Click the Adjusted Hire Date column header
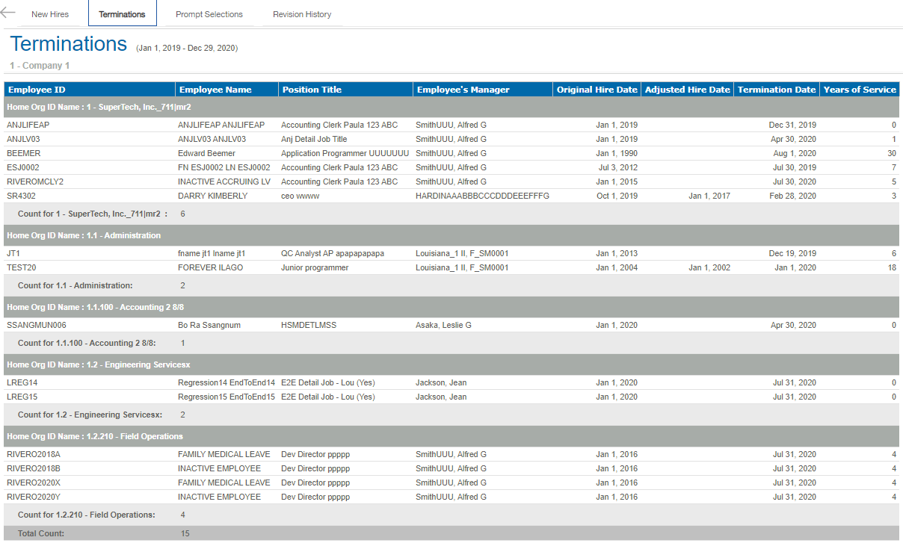 (x=687, y=90)
